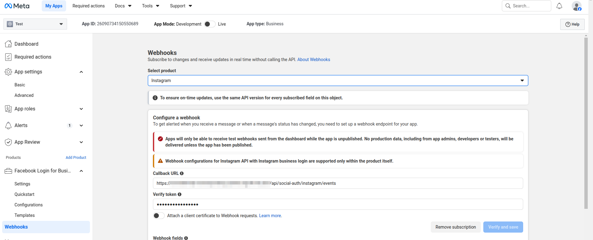Open Dashboard in sidebar
The width and height of the screenshot is (593, 240).
(x=26, y=44)
